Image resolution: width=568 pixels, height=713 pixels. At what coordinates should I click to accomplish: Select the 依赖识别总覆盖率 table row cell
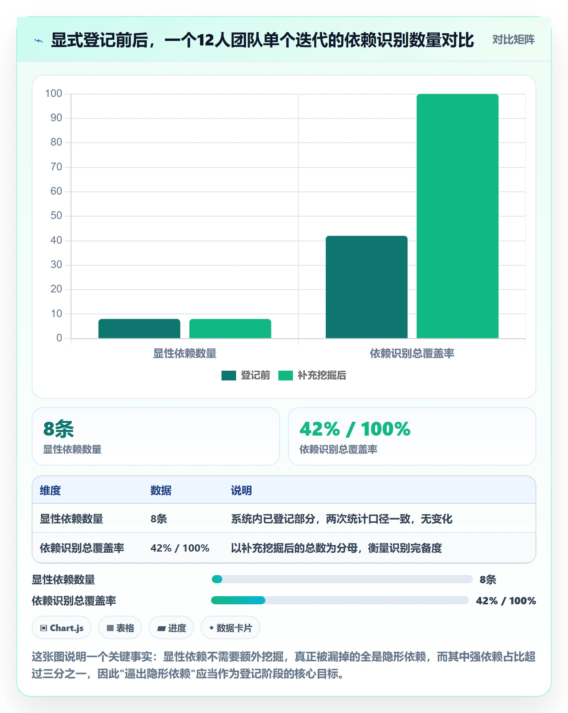coord(82,548)
